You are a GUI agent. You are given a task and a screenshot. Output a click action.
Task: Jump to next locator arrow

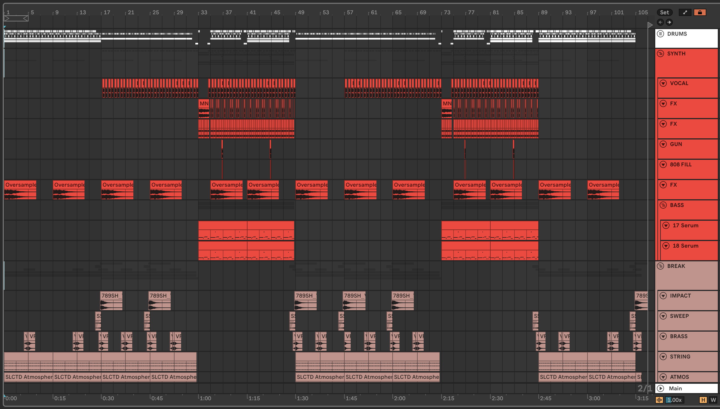[x=669, y=22]
